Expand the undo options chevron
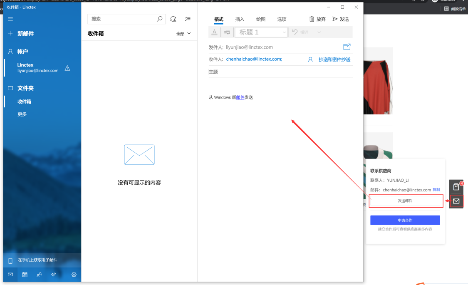 point(319,32)
